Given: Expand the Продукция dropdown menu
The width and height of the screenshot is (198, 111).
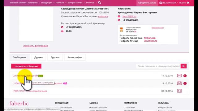Looking at the screenshot, I should coord(48,3).
